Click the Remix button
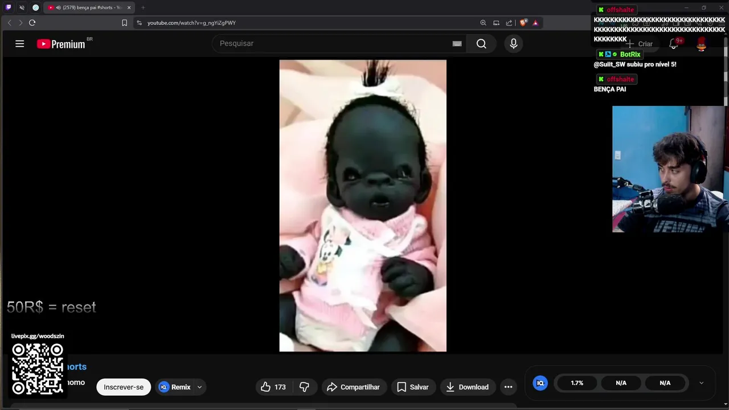The width and height of the screenshot is (729, 410). coord(175,387)
